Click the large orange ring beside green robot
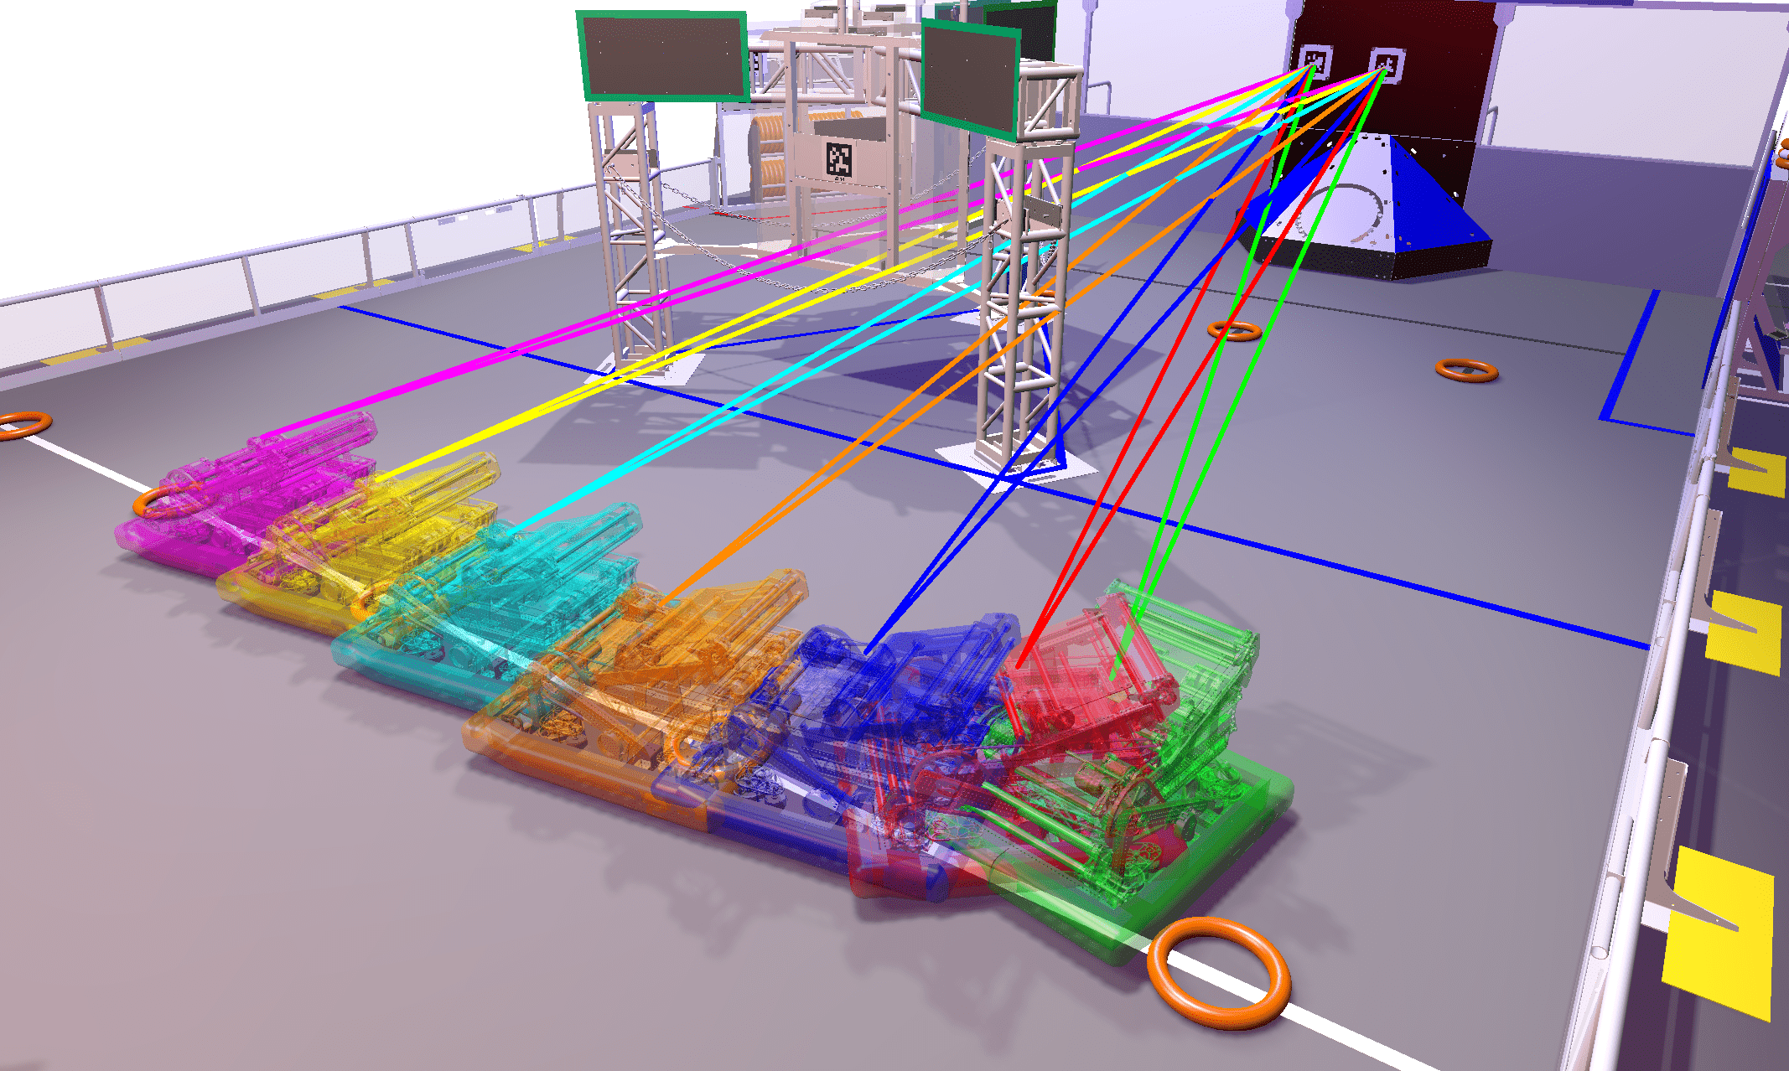Viewport: 1789px width, 1071px height. pos(1219,973)
